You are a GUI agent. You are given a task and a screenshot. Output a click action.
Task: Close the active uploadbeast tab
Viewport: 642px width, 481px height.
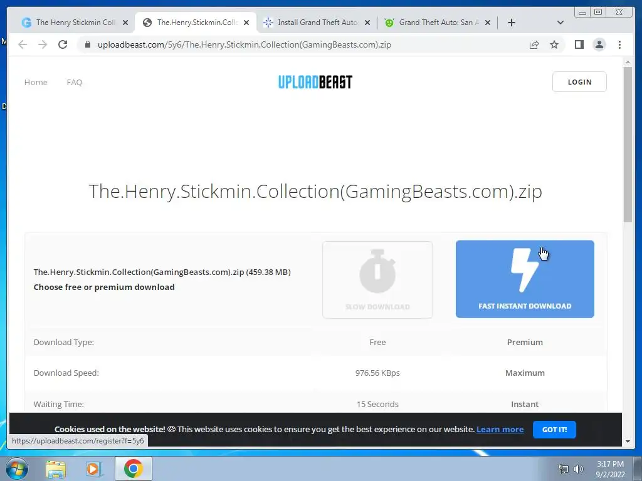pyautogui.click(x=246, y=23)
